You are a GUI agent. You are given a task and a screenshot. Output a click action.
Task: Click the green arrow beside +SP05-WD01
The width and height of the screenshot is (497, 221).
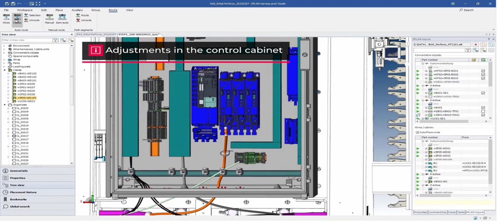point(418,149)
